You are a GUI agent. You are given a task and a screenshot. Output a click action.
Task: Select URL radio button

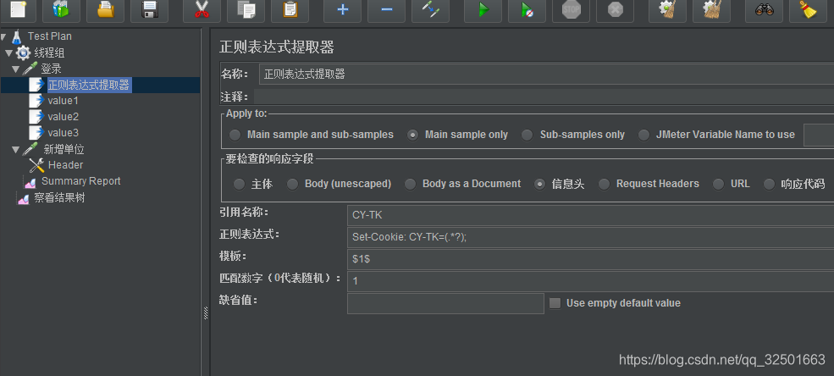(719, 184)
